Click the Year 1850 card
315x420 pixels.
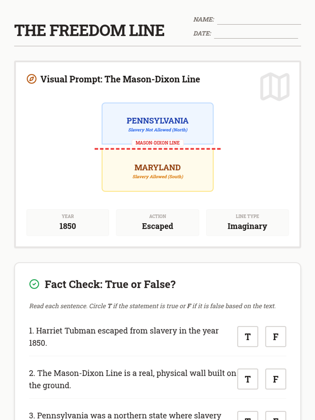[68, 223]
